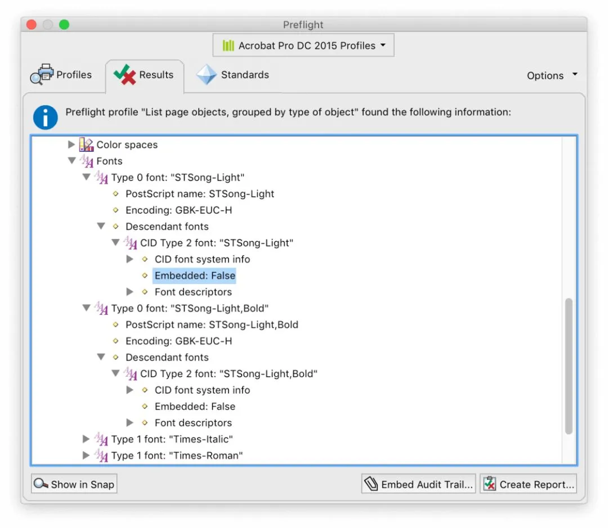The width and height of the screenshot is (608, 528).
Task: Click font icon of Type 0 "STSong-Light,Bold"
Action: click(101, 308)
